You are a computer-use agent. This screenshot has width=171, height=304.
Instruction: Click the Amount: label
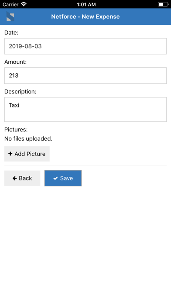pyautogui.click(x=16, y=62)
